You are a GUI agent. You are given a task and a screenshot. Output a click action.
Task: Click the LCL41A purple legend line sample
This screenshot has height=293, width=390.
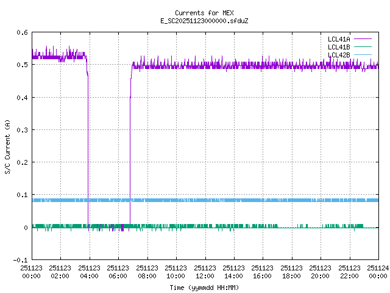(363, 39)
